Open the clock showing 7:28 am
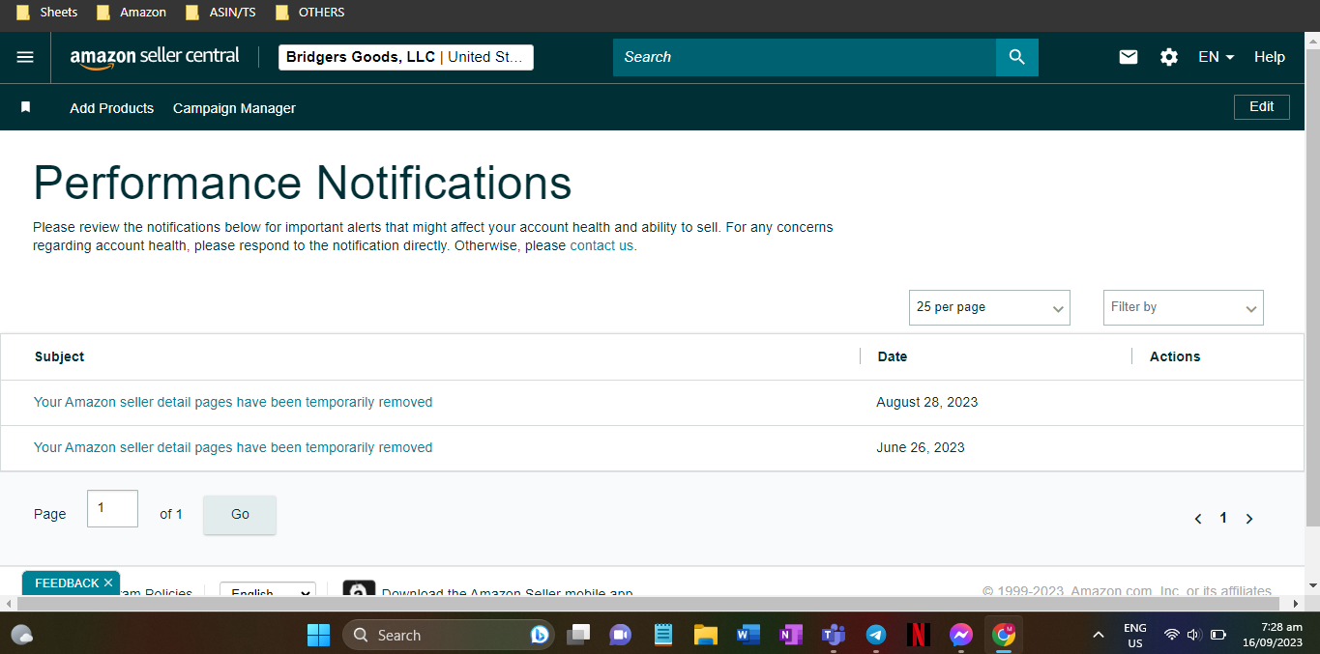This screenshot has width=1320, height=654. click(1273, 635)
